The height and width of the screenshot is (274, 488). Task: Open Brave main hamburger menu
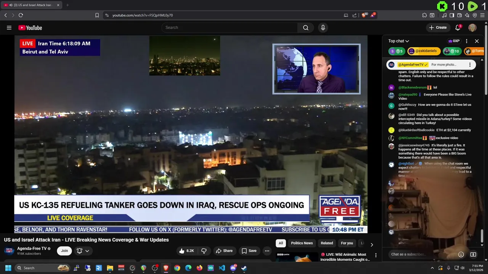(x=482, y=15)
